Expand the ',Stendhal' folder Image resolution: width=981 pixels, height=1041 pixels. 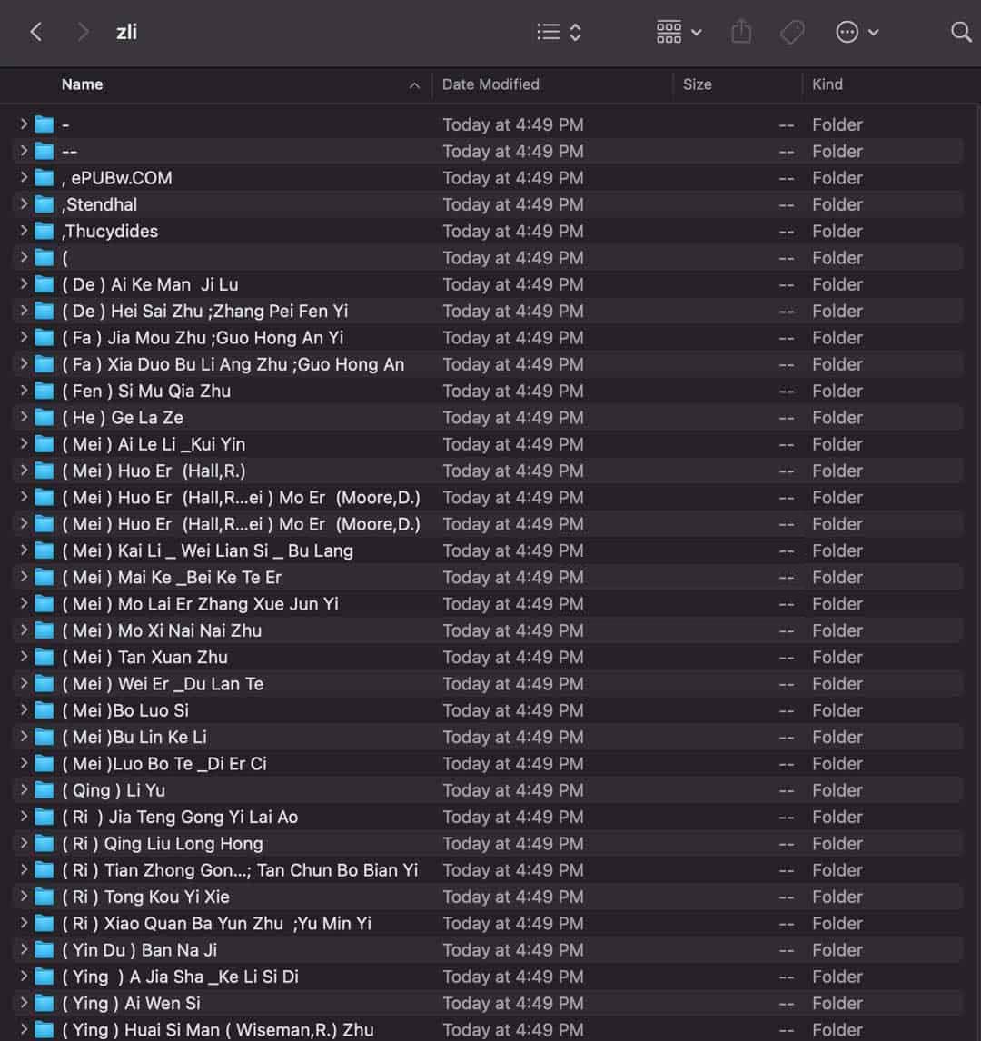pyautogui.click(x=24, y=203)
